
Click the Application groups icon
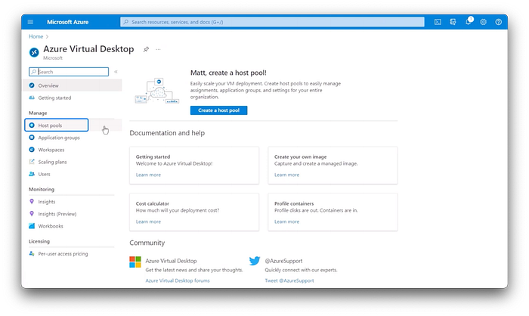32,138
